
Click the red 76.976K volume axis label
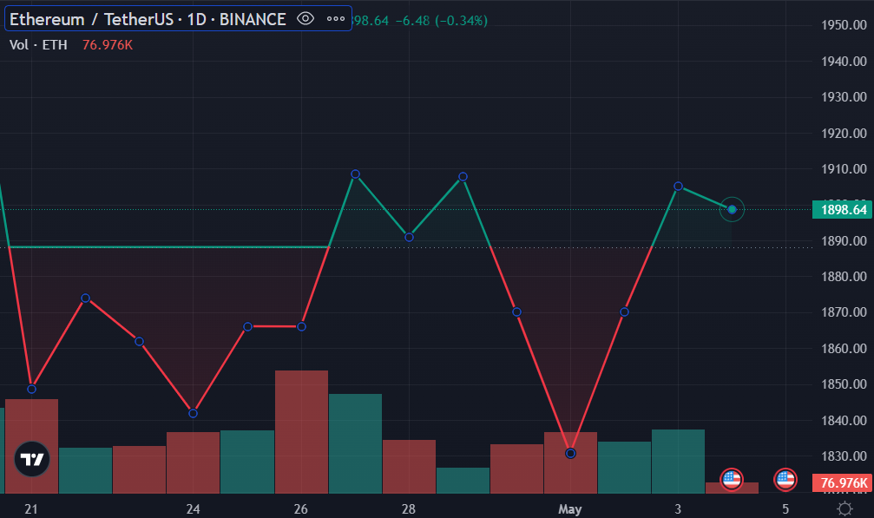(x=841, y=483)
